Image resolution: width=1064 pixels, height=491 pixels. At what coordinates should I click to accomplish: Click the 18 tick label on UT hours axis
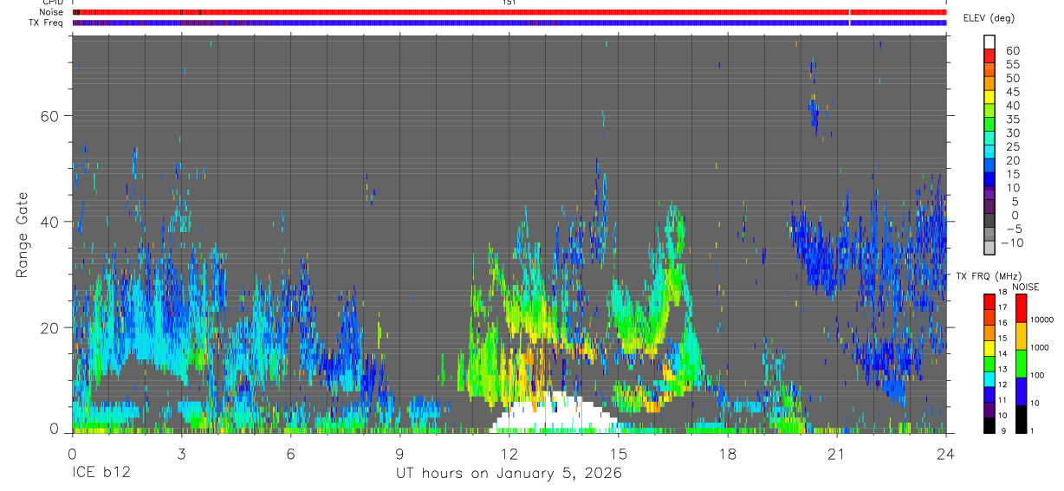coord(727,453)
